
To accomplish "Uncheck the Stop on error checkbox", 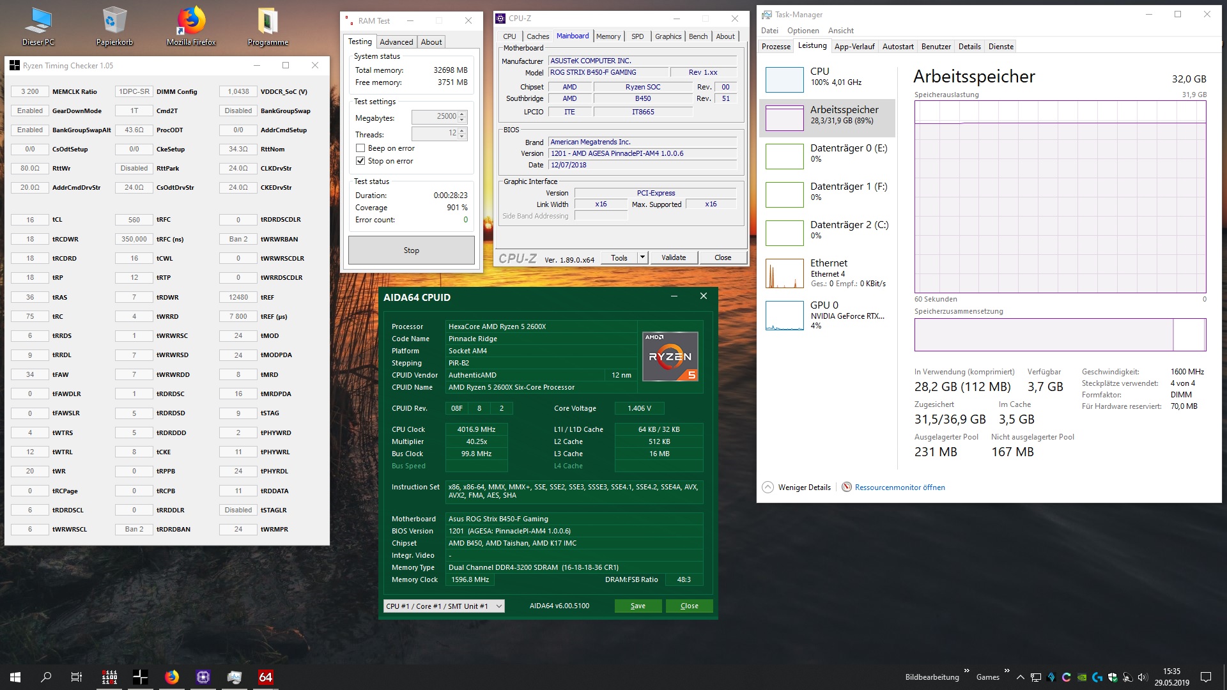I will point(360,161).
